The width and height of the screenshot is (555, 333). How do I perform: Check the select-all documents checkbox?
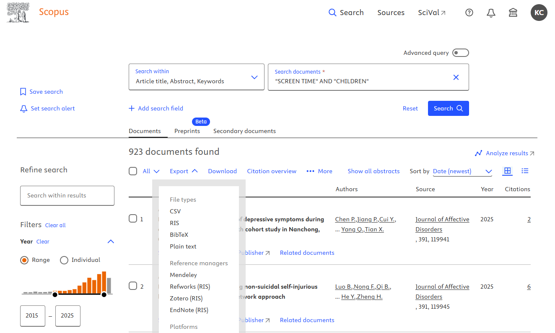pyautogui.click(x=133, y=171)
